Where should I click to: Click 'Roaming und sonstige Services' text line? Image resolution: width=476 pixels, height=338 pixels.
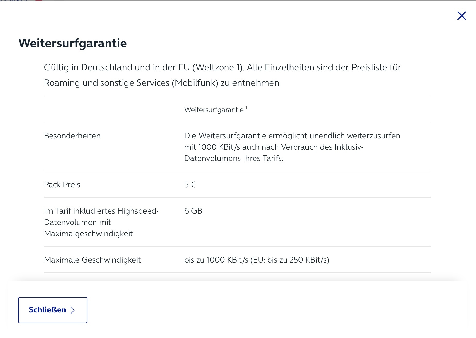point(162,83)
